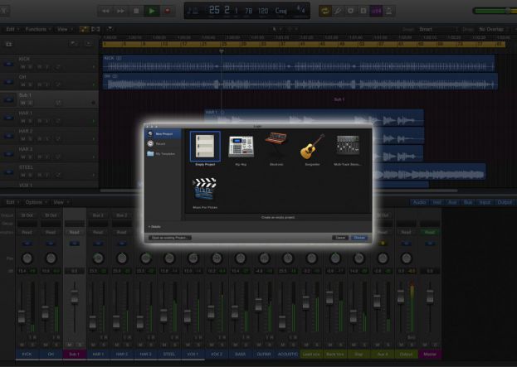Select the Songwriter guitar template icon
The height and width of the screenshot is (367, 517).
[x=312, y=147]
